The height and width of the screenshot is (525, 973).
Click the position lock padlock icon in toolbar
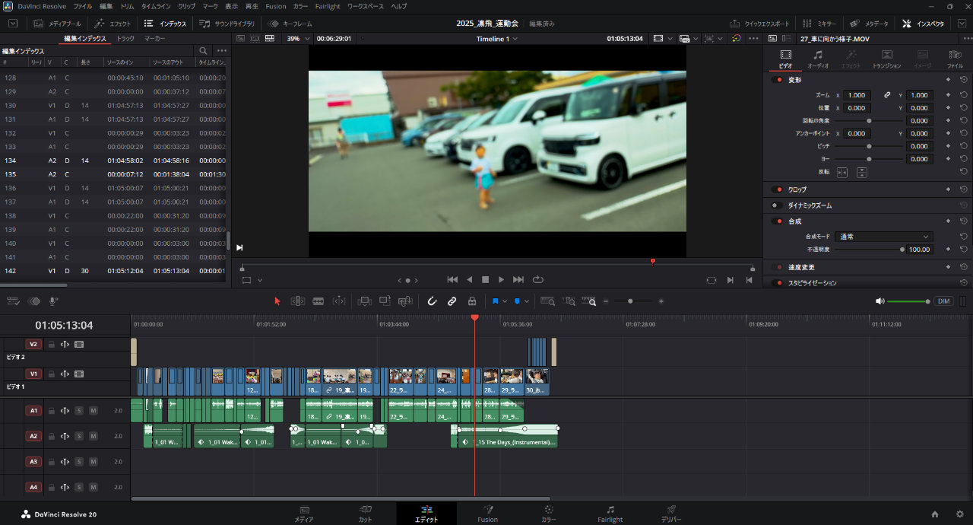[471, 301]
